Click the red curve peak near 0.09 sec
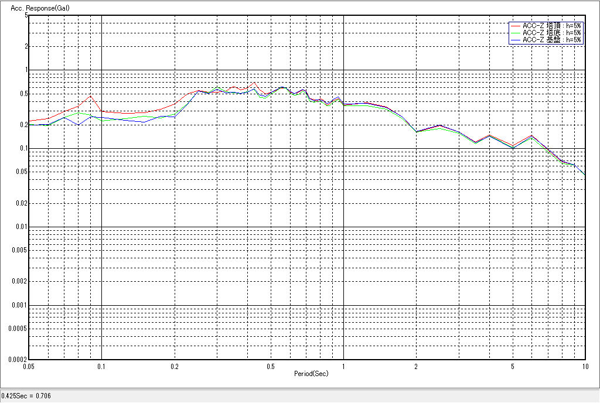600x403 pixels. click(90, 96)
